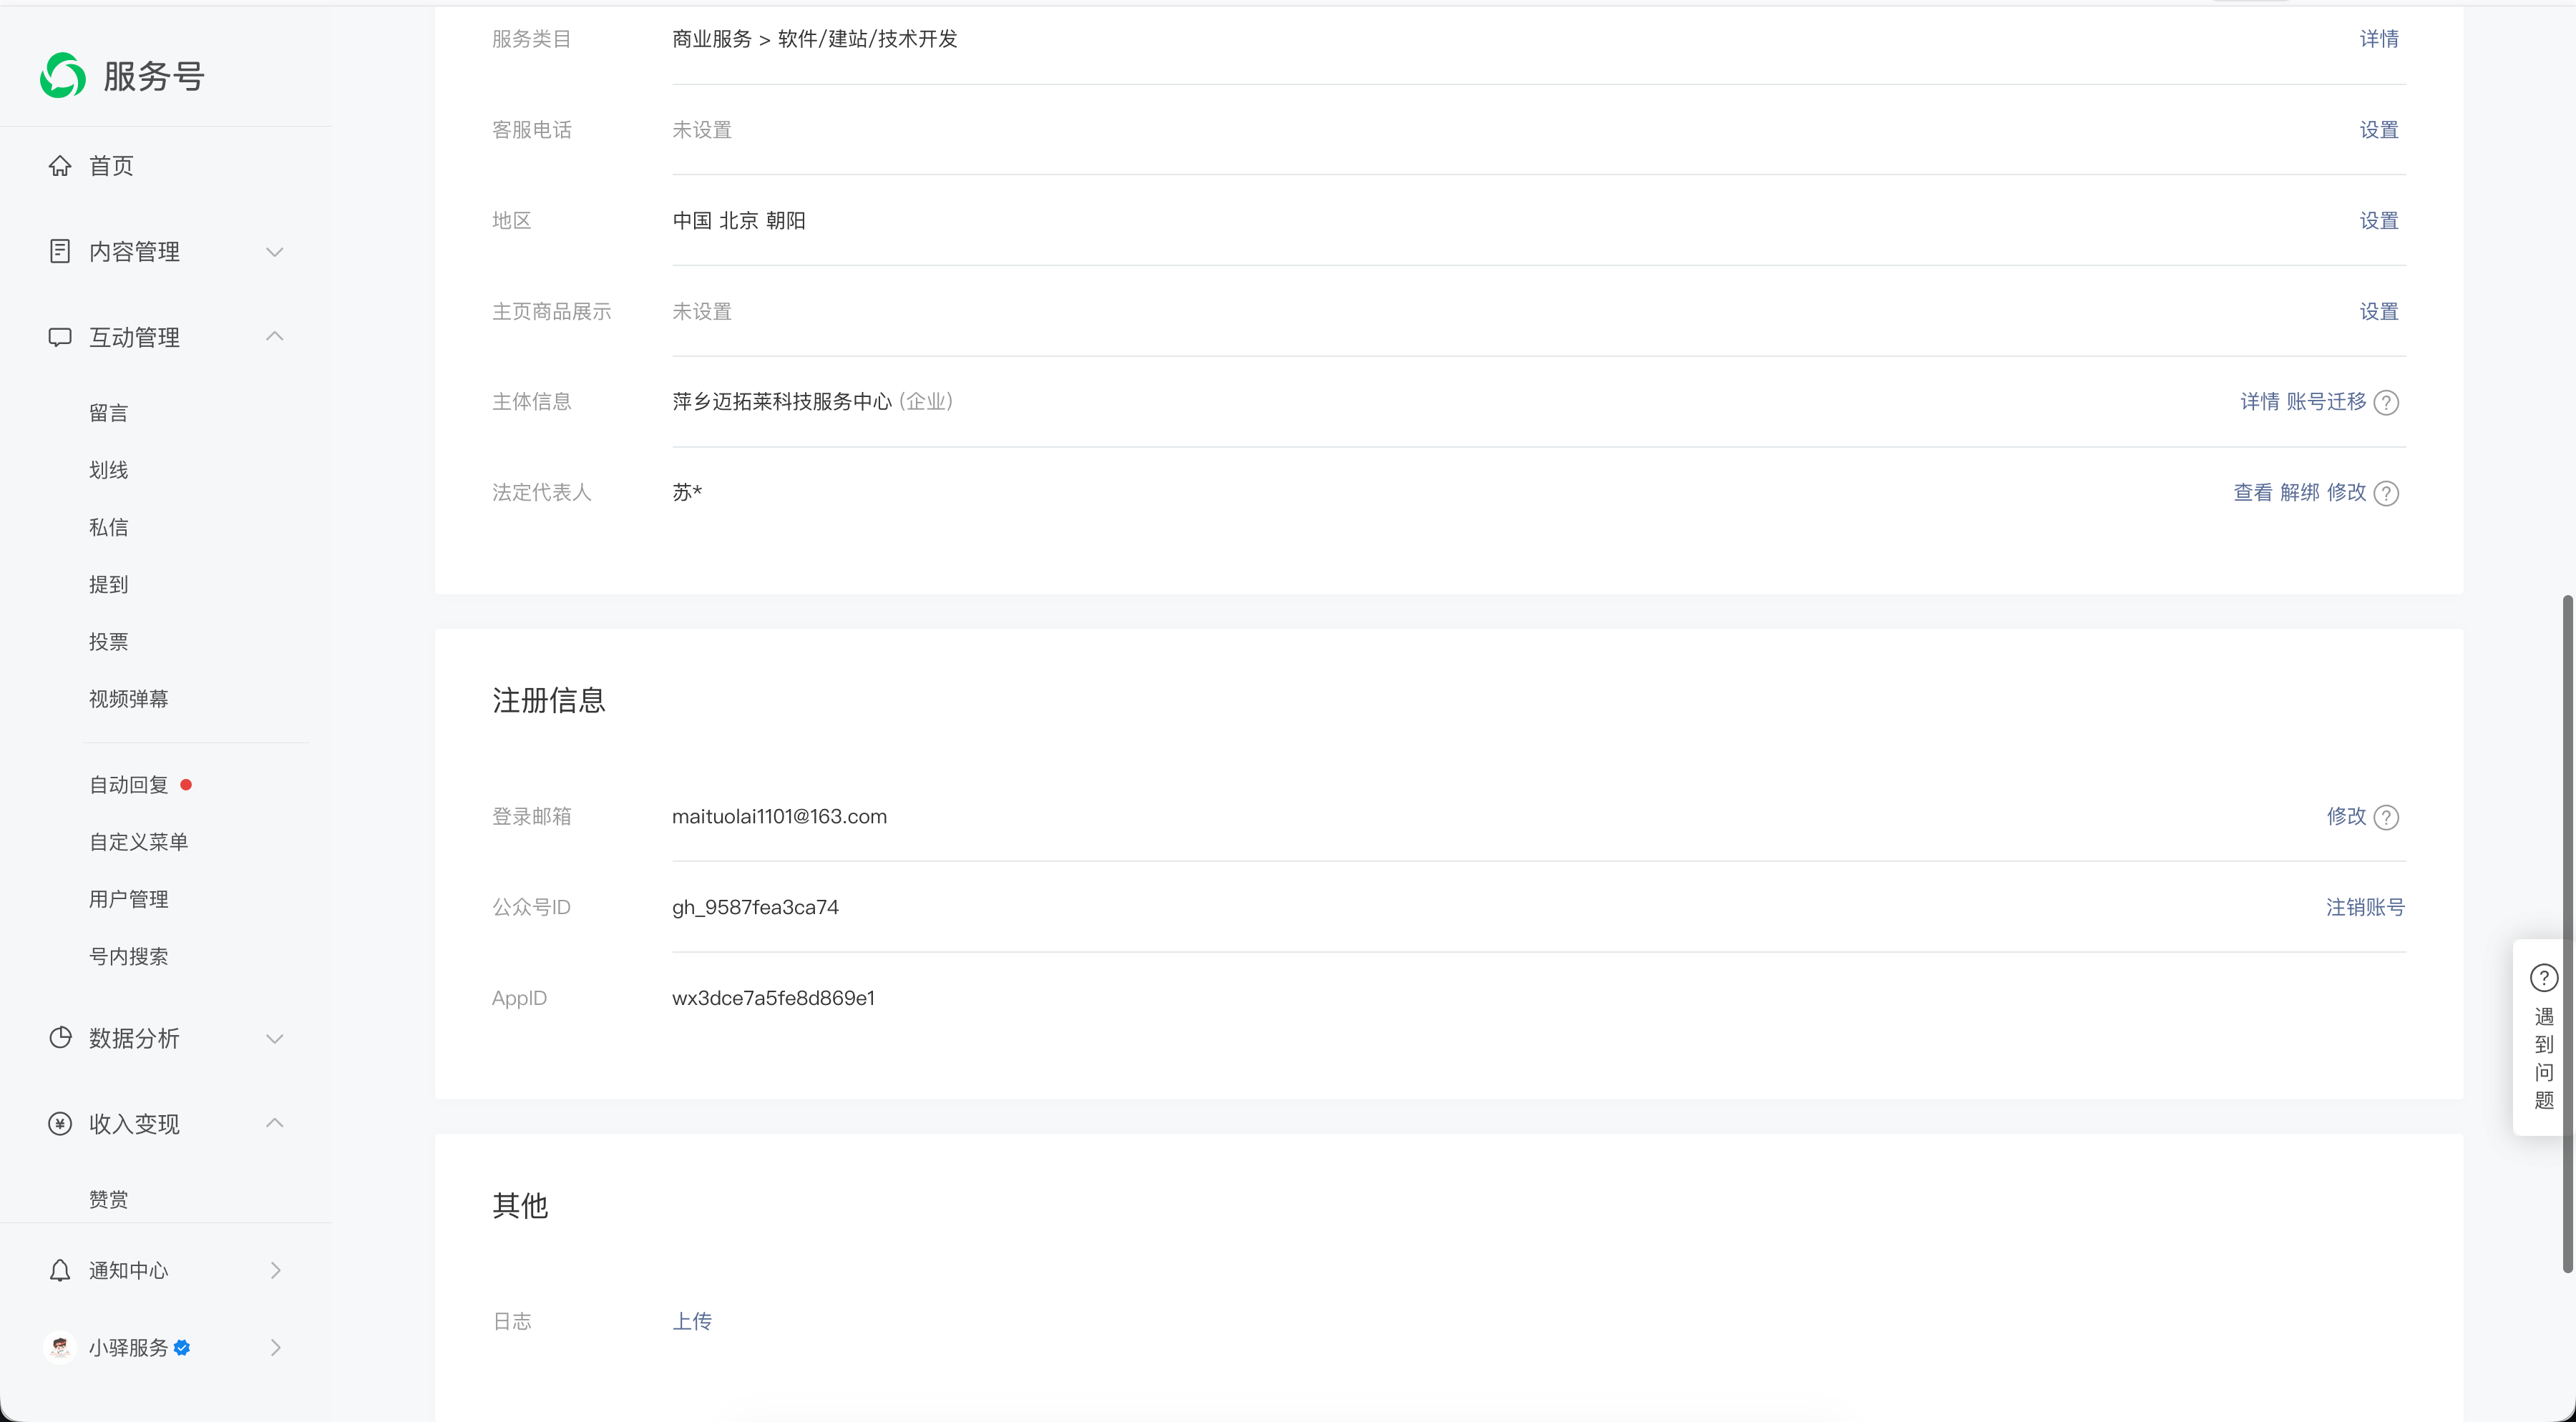Click the green service account logo

(62, 76)
